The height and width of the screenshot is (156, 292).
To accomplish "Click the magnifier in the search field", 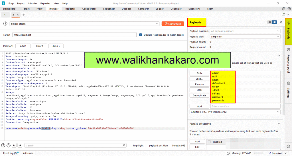I will (x=124, y=145).
